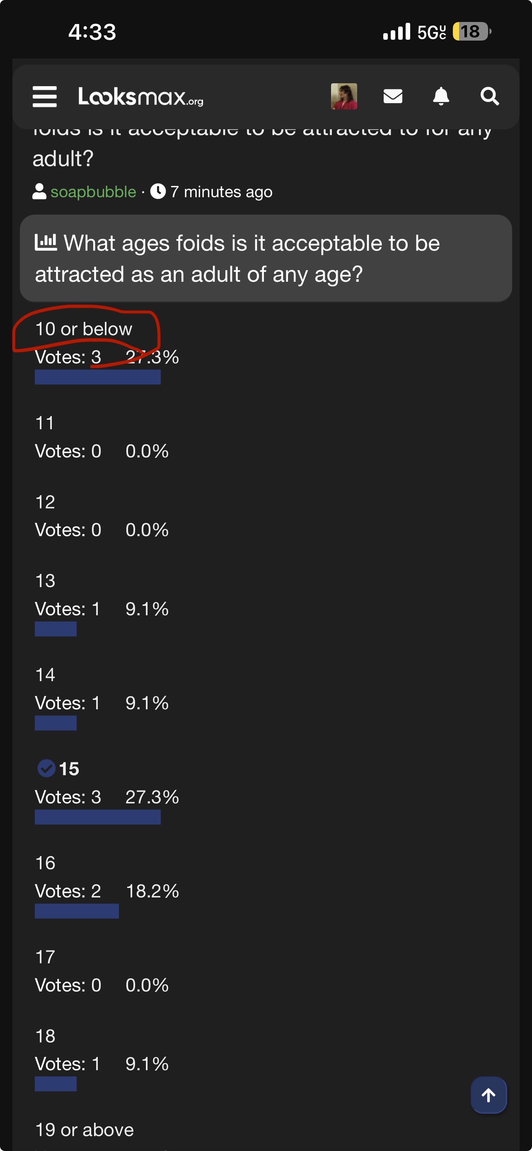
Task: Tap the clock icon by 7 minutes ago
Action: click(x=158, y=192)
